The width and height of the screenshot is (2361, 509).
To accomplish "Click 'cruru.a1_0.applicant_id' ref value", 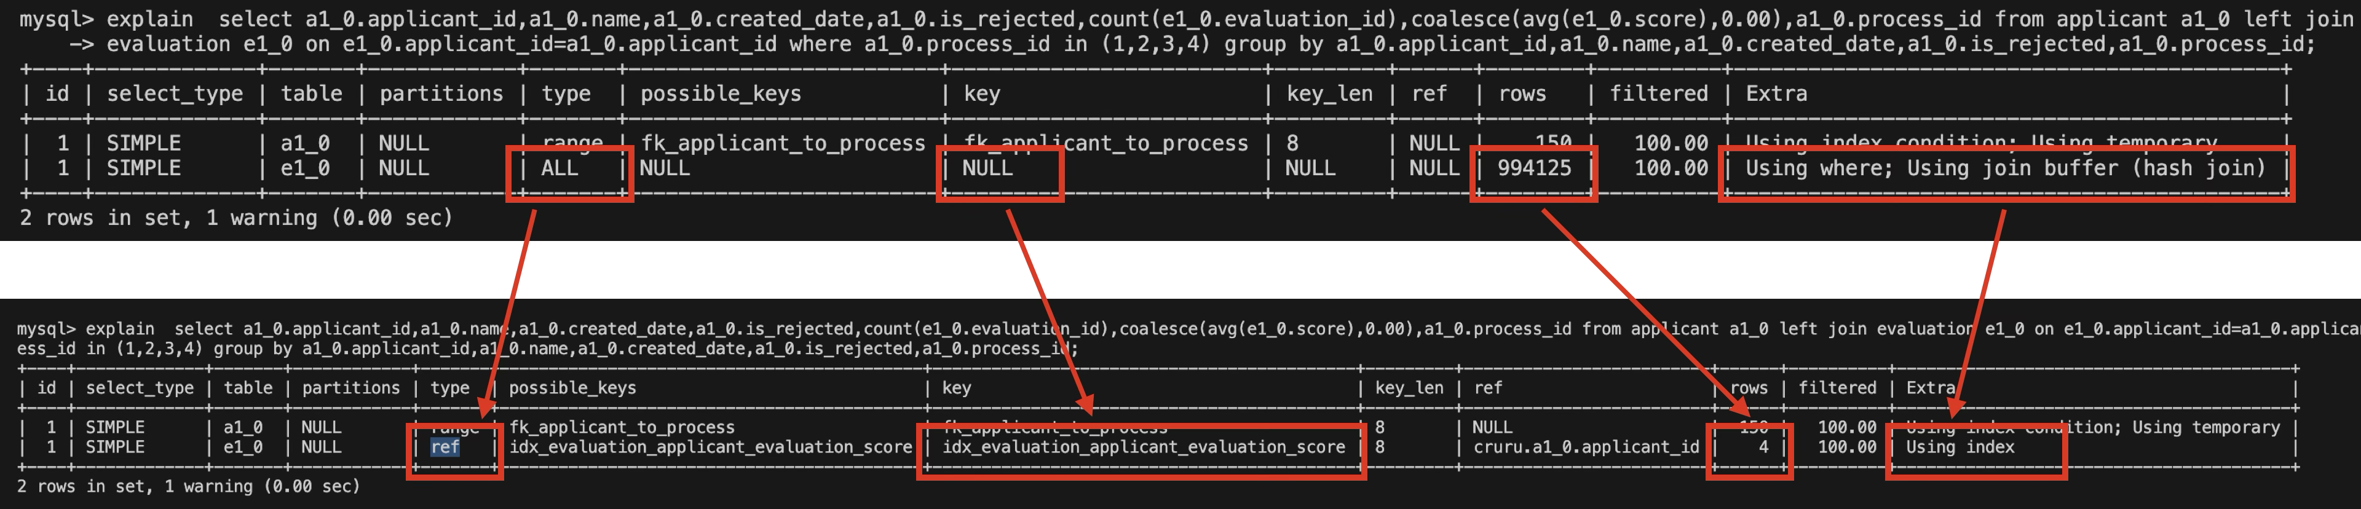I will 1586,447.
